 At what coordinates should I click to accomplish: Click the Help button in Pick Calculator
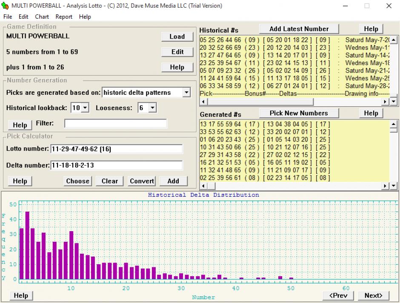[20, 181]
